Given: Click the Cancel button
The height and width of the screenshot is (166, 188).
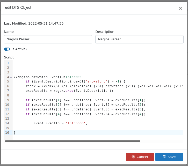Looking at the screenshot, I should (x=140, y=157).
